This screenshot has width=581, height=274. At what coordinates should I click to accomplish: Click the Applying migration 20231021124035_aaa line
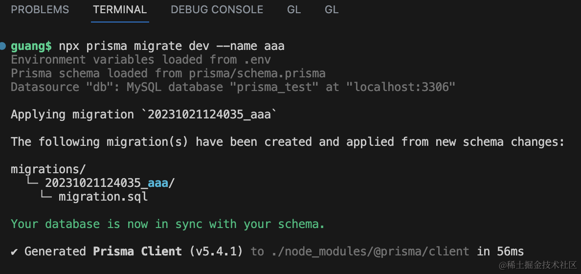[x=144, y=114]
